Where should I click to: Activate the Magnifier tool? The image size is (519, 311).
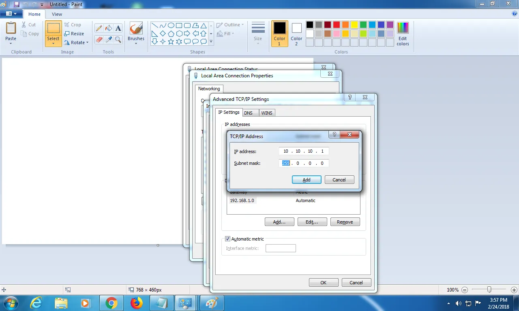click(118, 39)
